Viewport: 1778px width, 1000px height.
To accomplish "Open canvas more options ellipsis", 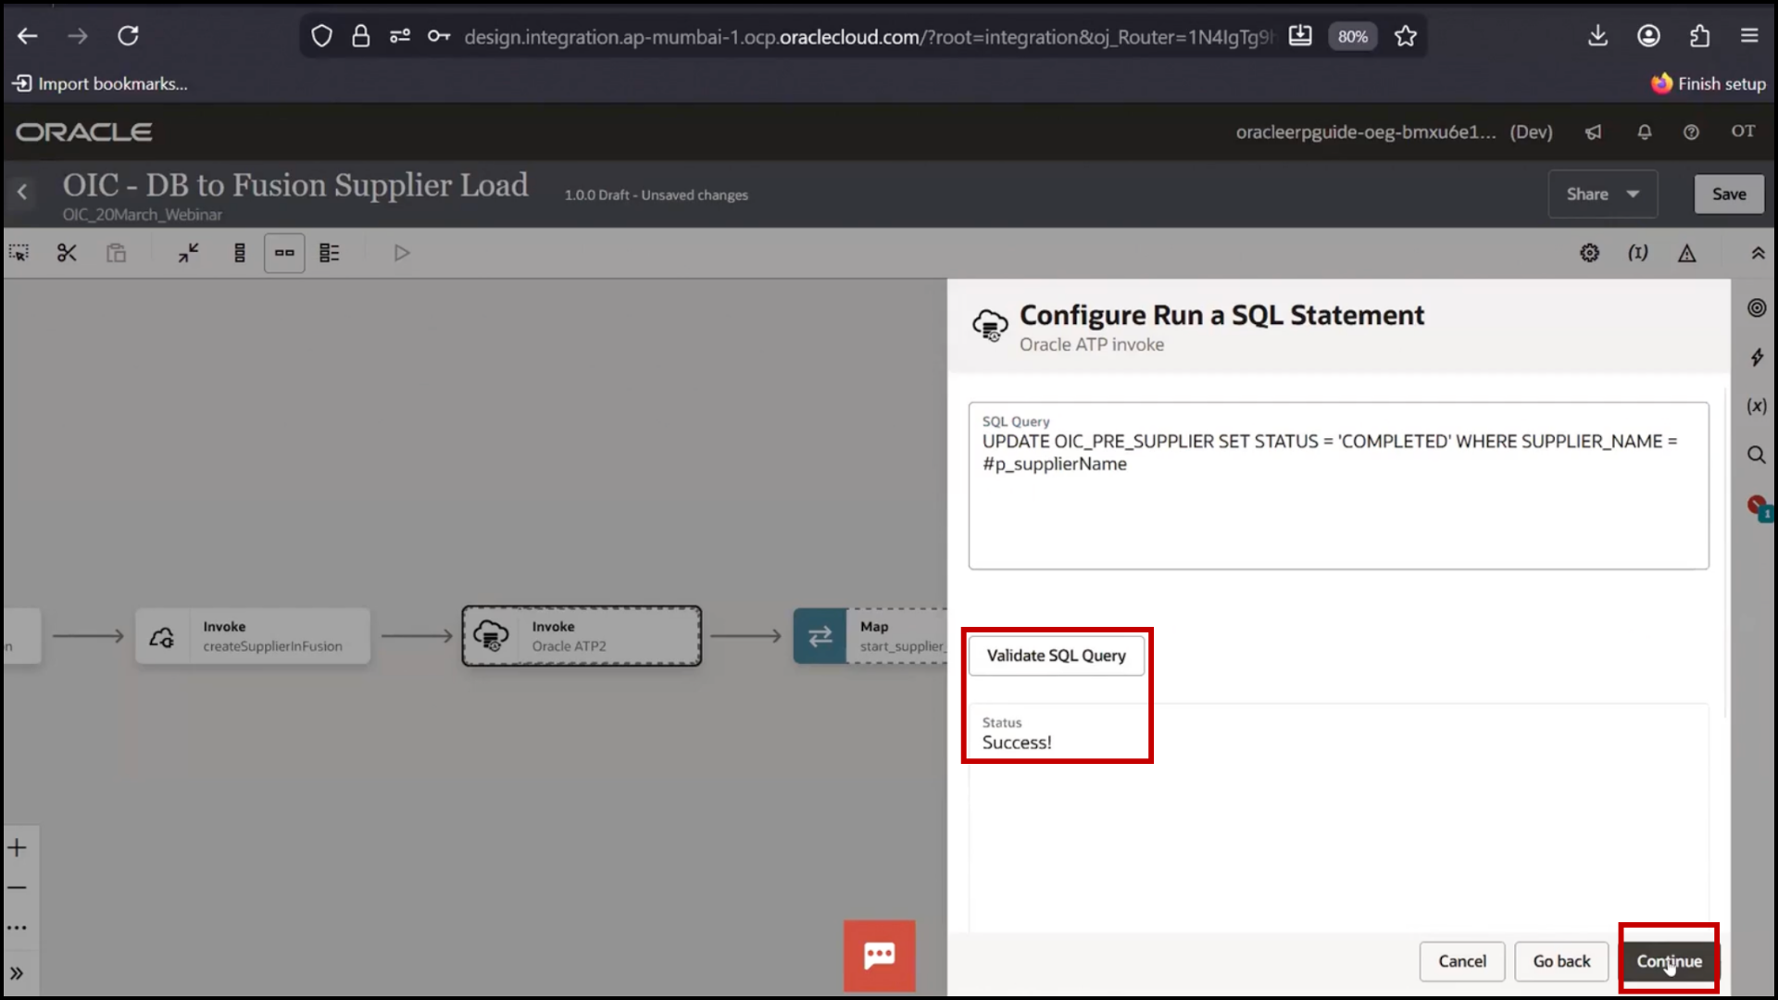I will point(18,927).
